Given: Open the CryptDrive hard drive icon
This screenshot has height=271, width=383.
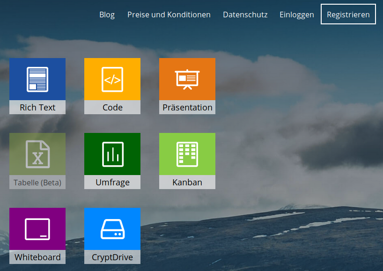Looking at the screenshot, I should tap(112, 229).
